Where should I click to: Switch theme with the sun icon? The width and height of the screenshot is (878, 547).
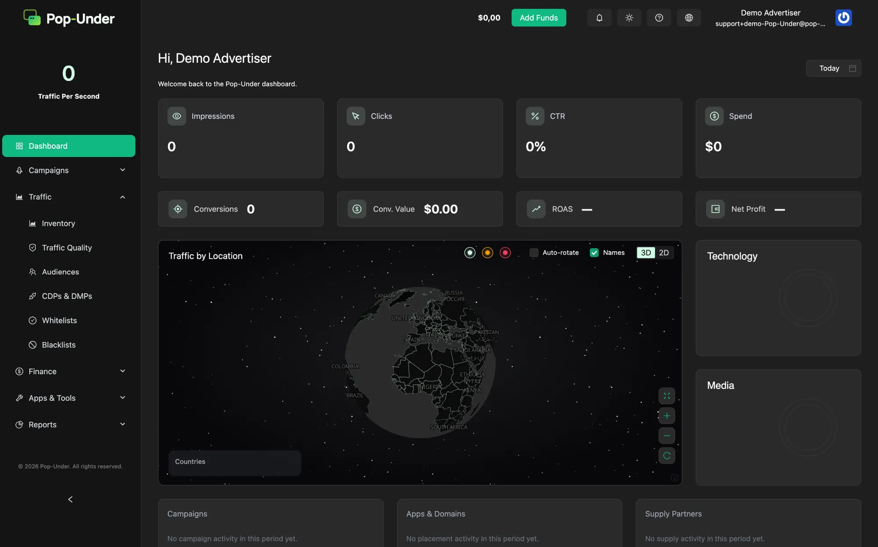tap(629, 18)
